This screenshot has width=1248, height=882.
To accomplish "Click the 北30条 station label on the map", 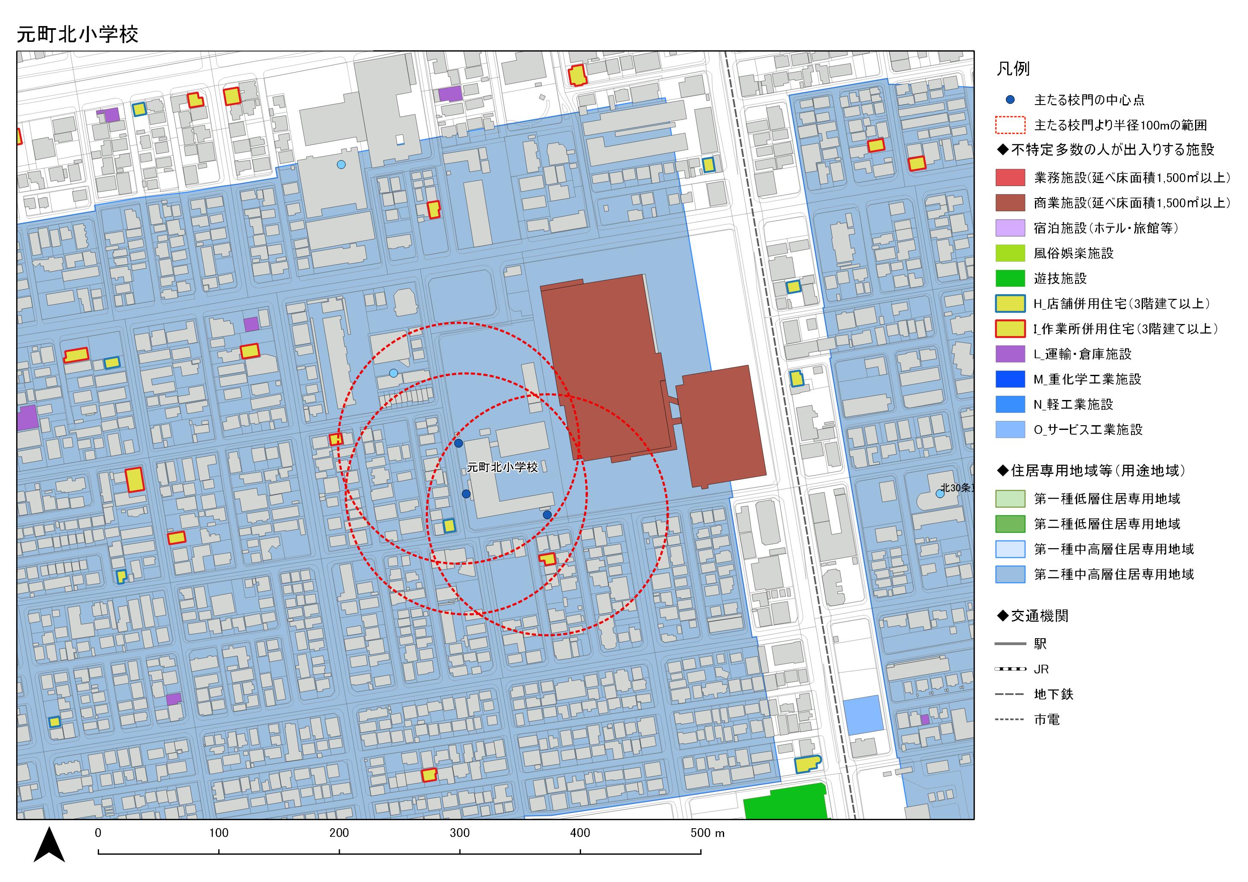I will (957, 488).
